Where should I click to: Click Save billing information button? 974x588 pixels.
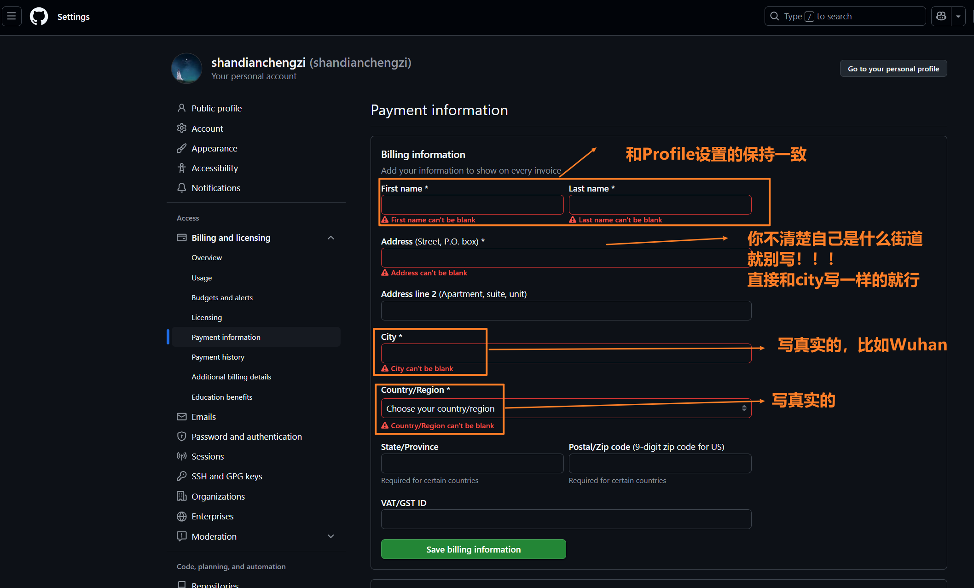pyautogui.click(x=474, y=549)
